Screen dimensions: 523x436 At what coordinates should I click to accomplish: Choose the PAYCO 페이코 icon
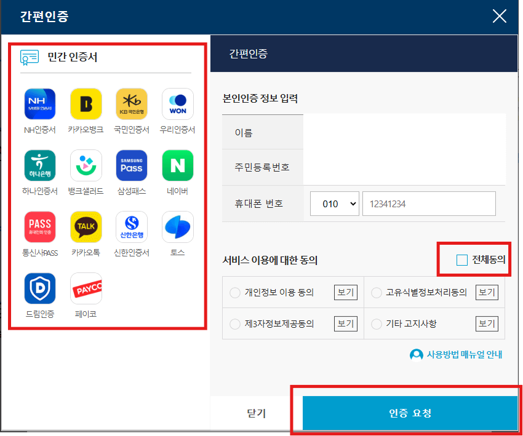tap(86, 288)
